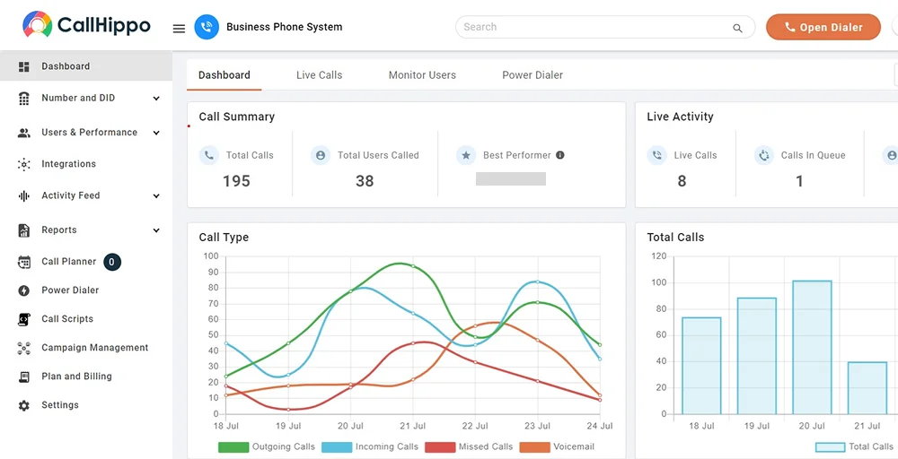Click the Call Scripts sidebar icon
Screen dimensions: 898x459
click(24, 319)
